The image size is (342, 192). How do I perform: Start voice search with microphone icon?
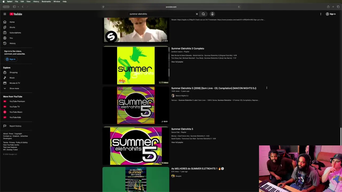212,14
